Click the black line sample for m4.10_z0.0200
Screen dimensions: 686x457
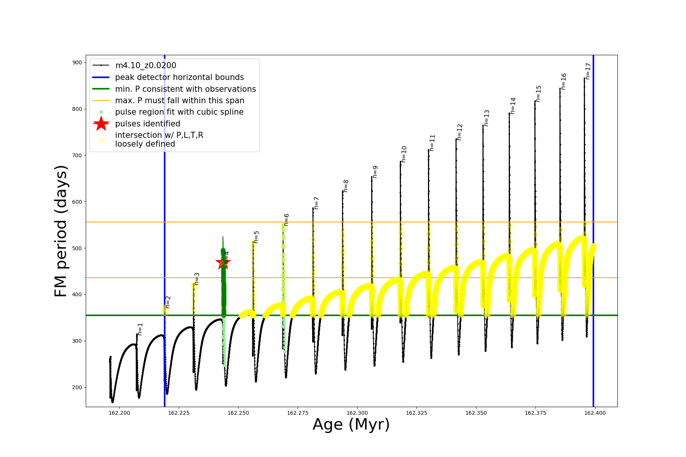pos(101,66)
